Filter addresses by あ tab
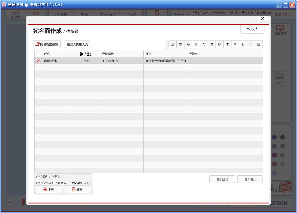297x213 pixels. (180, 44)
